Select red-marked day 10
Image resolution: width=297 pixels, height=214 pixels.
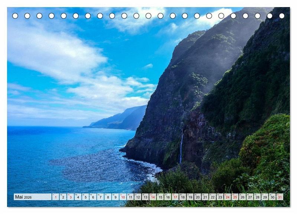click(123, 197)
